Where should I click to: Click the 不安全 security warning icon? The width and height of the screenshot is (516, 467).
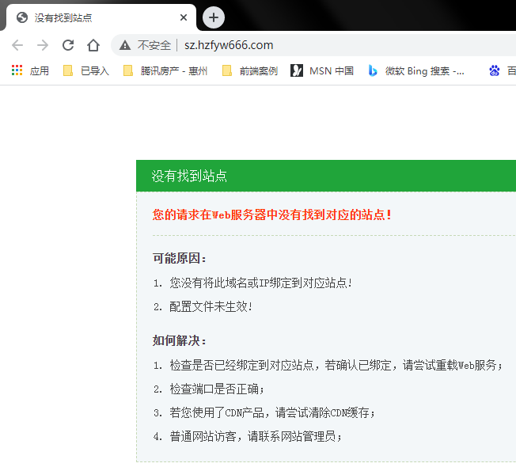[x=125, y=45]
